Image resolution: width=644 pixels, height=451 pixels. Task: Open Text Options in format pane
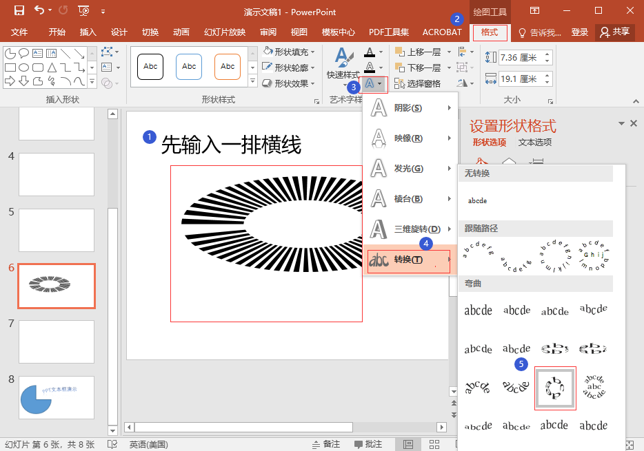(534, 143)
